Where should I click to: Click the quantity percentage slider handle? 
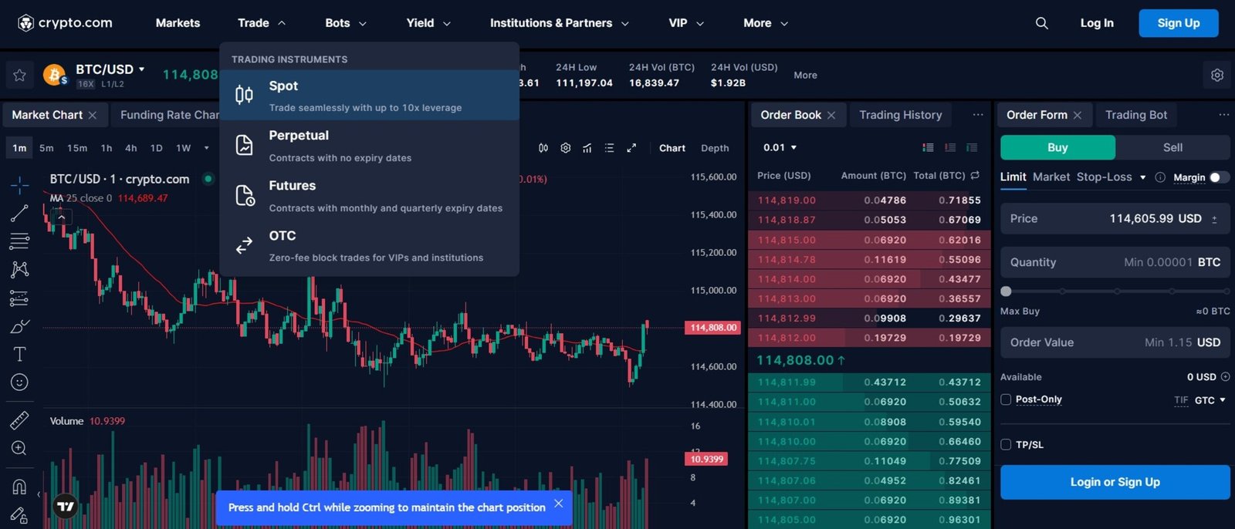pos(1006,291)
